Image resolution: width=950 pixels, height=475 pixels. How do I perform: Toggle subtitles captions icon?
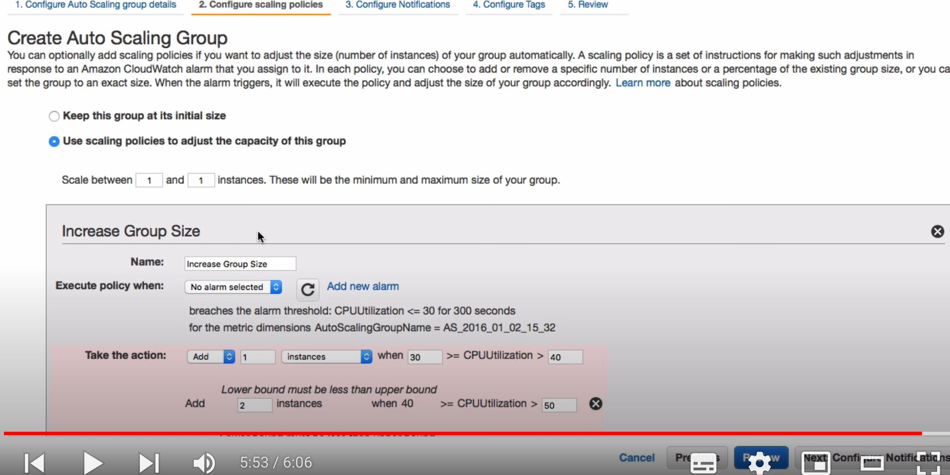[703, 464]
